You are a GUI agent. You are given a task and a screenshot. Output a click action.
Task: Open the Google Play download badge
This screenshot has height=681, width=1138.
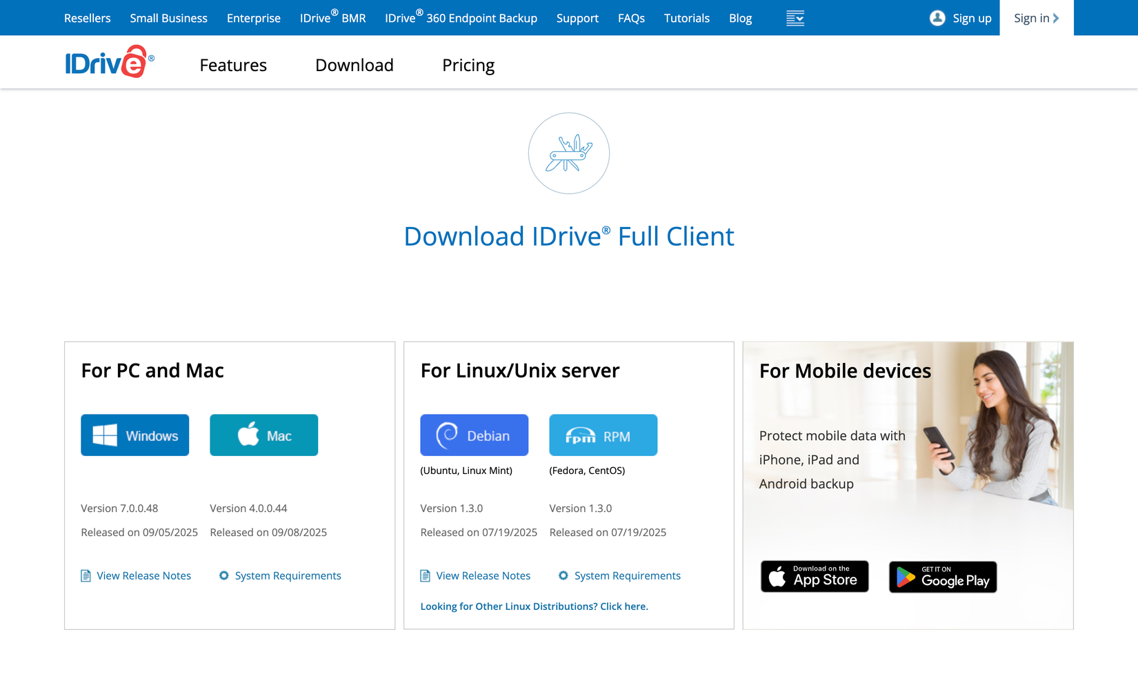943,578
